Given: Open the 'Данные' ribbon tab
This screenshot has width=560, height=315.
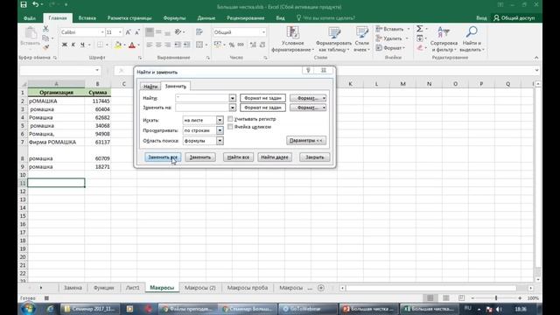Looking at the screenshot, I should tap(206, 17).
